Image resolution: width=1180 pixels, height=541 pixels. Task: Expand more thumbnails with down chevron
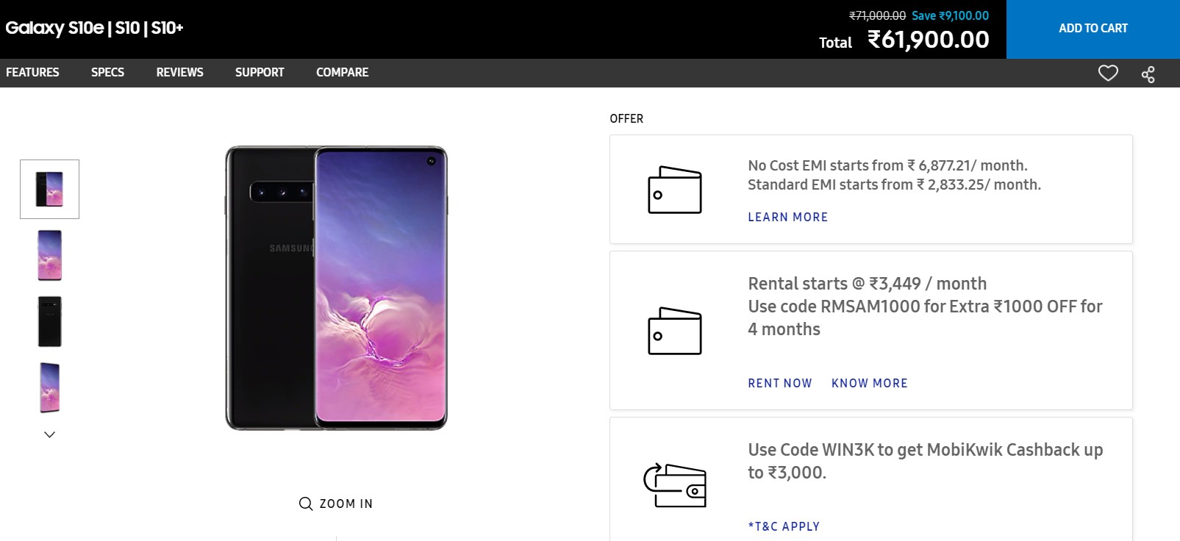(x=49, y=434)
